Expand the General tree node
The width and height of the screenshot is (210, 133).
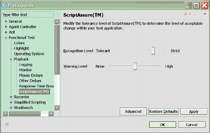pos(6,21)
